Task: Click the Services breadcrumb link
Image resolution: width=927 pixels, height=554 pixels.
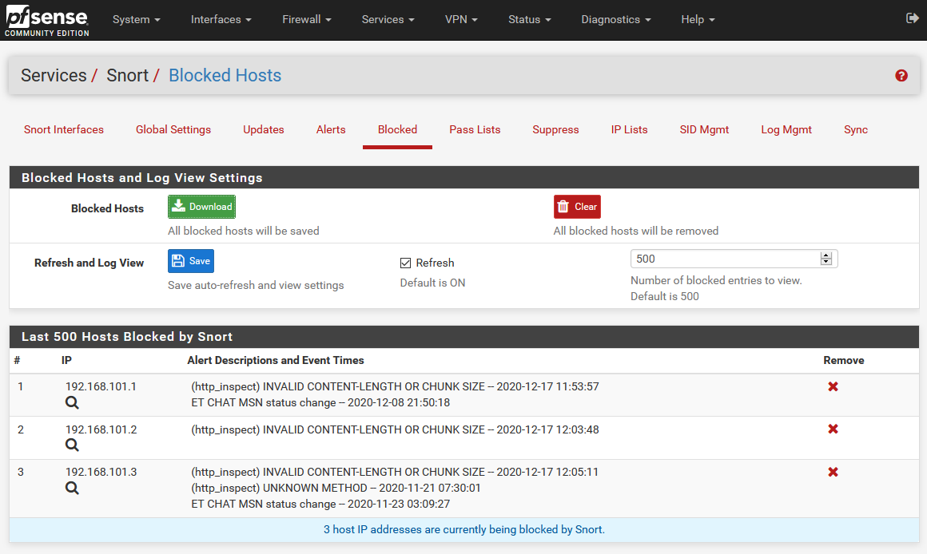Action: [x=54, y=76]
